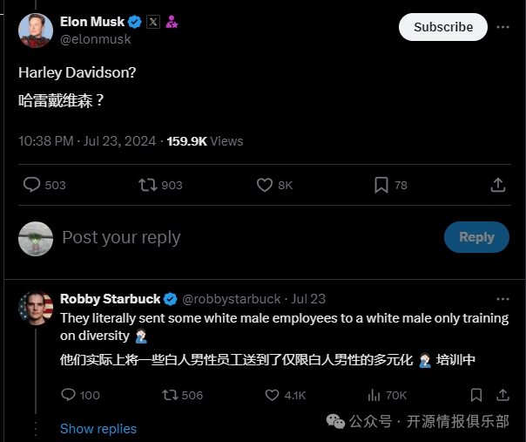Reply to Elon Musk's post
This screenshot has width=526, height=442.
coord(32,185)
